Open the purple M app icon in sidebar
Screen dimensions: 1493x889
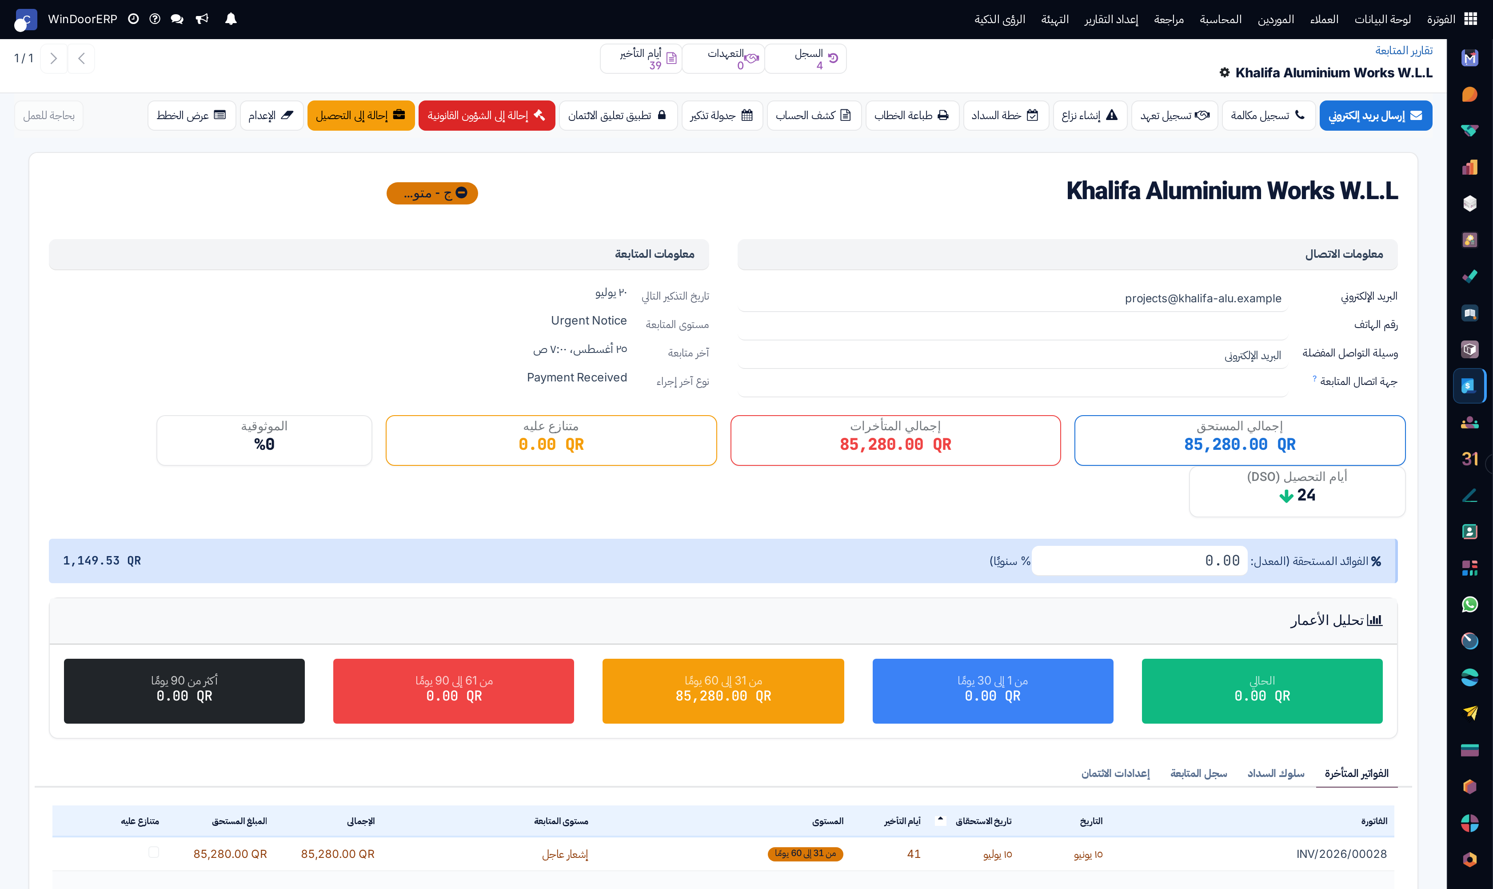pyautogui.click(x=1469, y=58)
